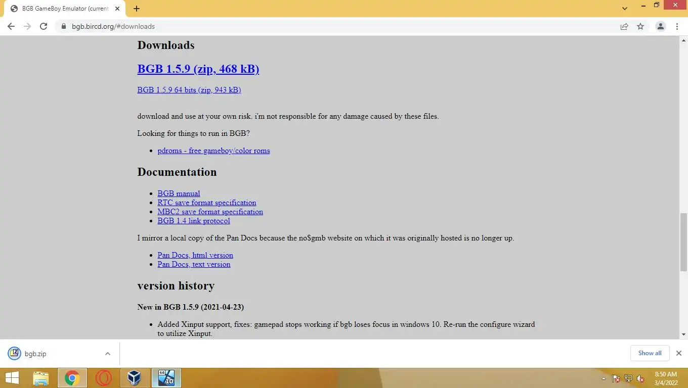The height and width of the screenshot is (388, 688).
Task: Open a new browser tab
Action: coord(137,9)
